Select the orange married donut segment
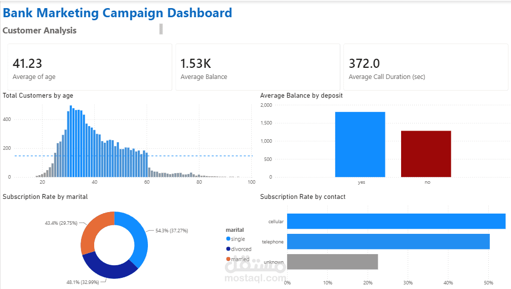This screenshot has height=289, width=511. (x=93, y=230)
